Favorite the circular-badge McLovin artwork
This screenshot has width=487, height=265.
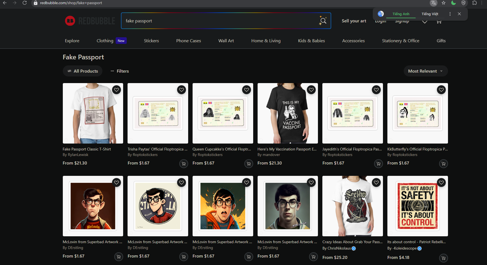(182, 182)
